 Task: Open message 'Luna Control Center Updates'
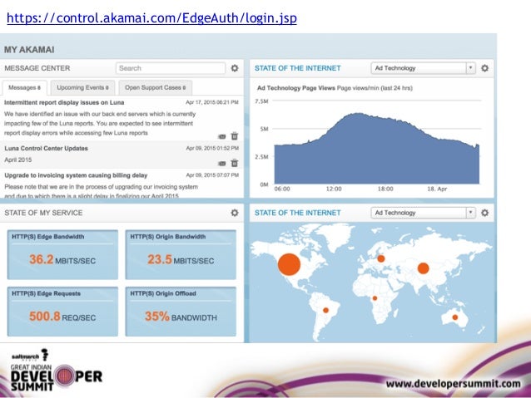point(46,149)
